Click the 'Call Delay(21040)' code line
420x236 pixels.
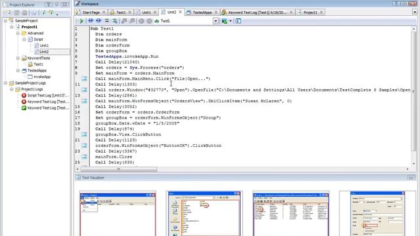(x=117, y=62)
